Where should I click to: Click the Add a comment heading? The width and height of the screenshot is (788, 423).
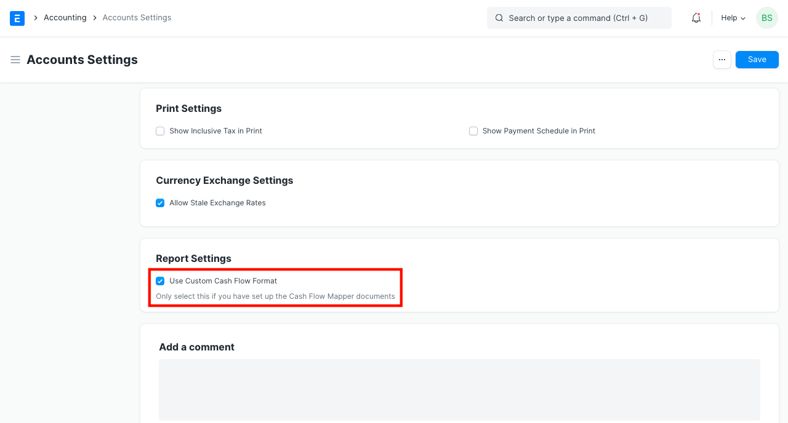pyautogui.click(x=196, y=347)
